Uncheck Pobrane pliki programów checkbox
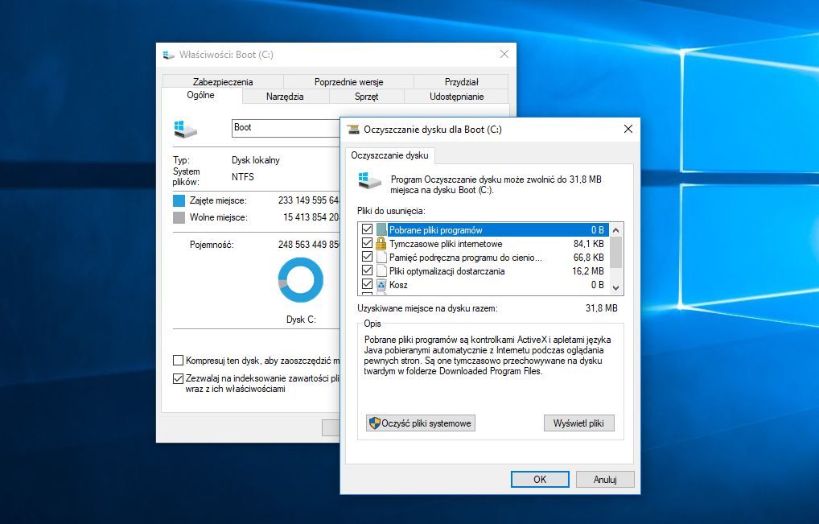This screenshot has width=819, height=524. (x=367, y=229)
